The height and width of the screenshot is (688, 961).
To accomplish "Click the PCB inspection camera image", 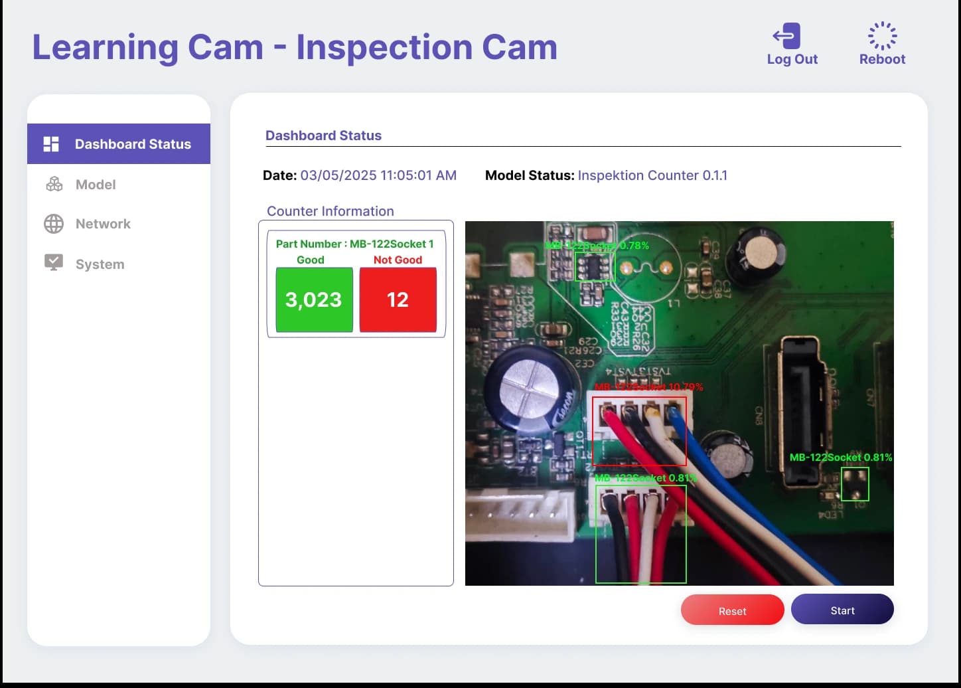I will click(x=679, y=403).
